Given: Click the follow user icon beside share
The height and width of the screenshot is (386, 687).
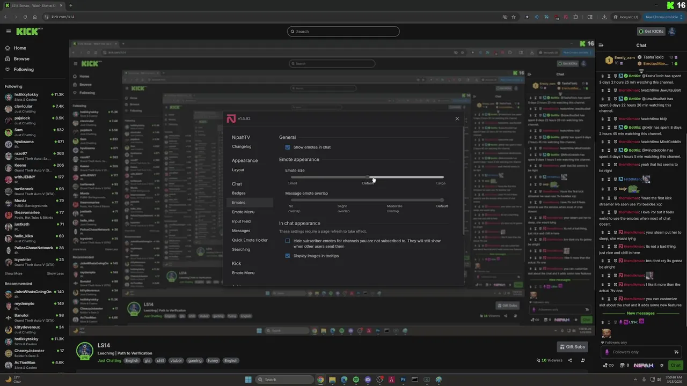Looking at the screenshot, I should click(x=583, y=360).
